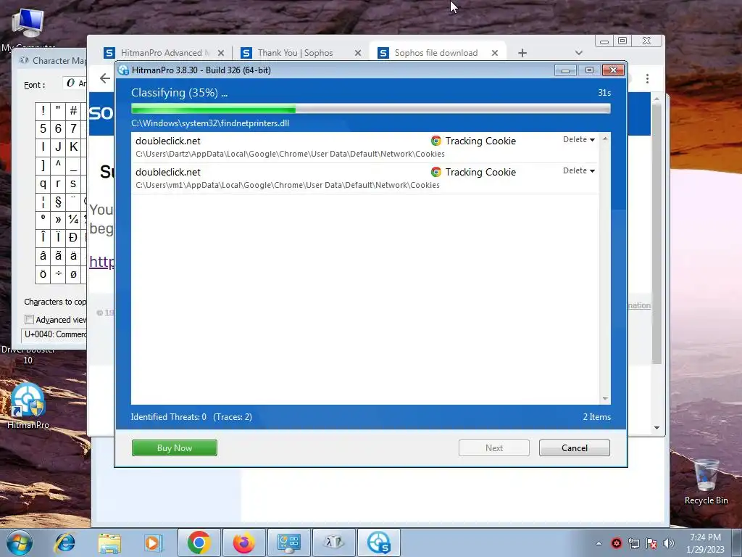Open Action Center flag tray icon
The height and width of the screenshot is (557, 742).
tap(651, 543)
